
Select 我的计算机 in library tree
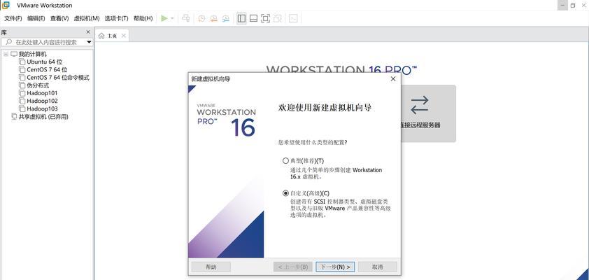click(x=33, y=54)
